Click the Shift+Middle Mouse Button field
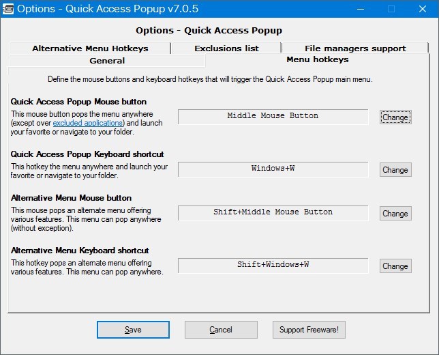Viewport: 439px width, 355px height. click(273, 213)
